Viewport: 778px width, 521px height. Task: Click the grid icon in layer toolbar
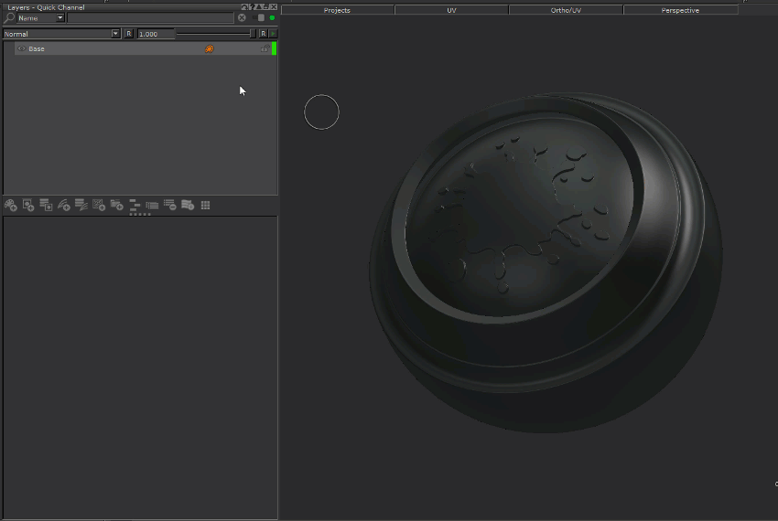coord(205,206)
